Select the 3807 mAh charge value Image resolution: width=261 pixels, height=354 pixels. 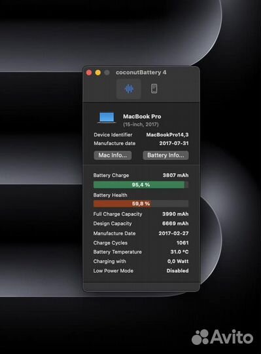tap(175, 176)
